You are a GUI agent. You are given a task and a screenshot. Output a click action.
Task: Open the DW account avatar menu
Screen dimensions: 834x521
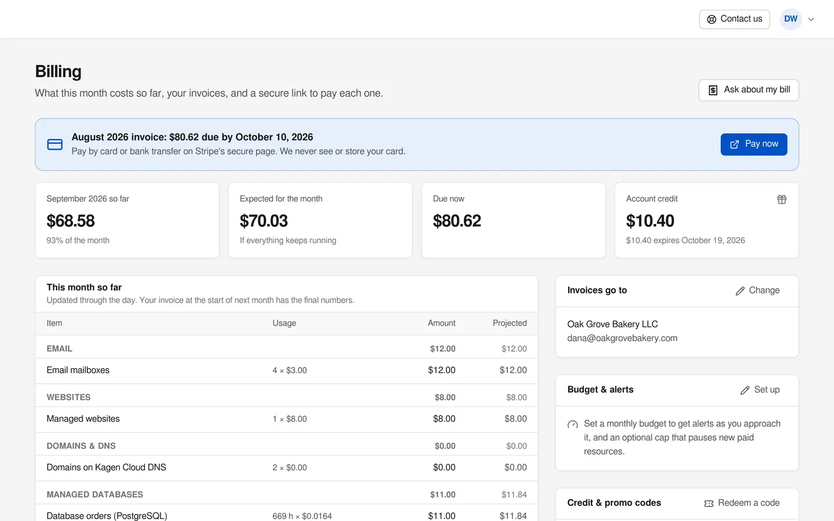[x=791, y=19]
